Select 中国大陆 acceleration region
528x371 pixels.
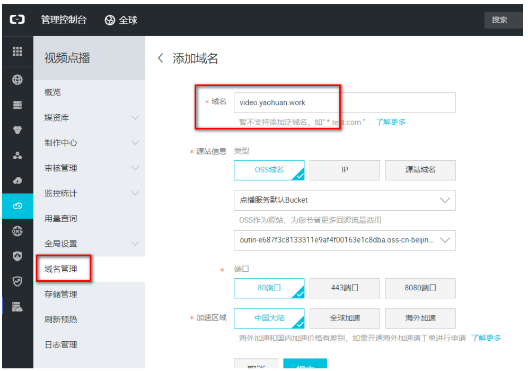[x=269, y=318]
